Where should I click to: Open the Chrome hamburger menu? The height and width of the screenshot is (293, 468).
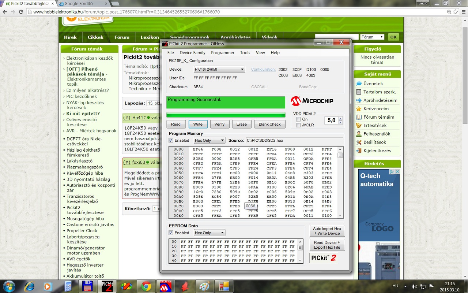463,12
